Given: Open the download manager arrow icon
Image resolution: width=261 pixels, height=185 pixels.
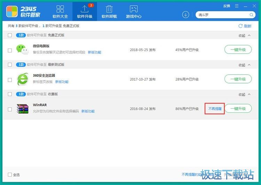Looking at the screenshot, I should [x=185, y=15].
